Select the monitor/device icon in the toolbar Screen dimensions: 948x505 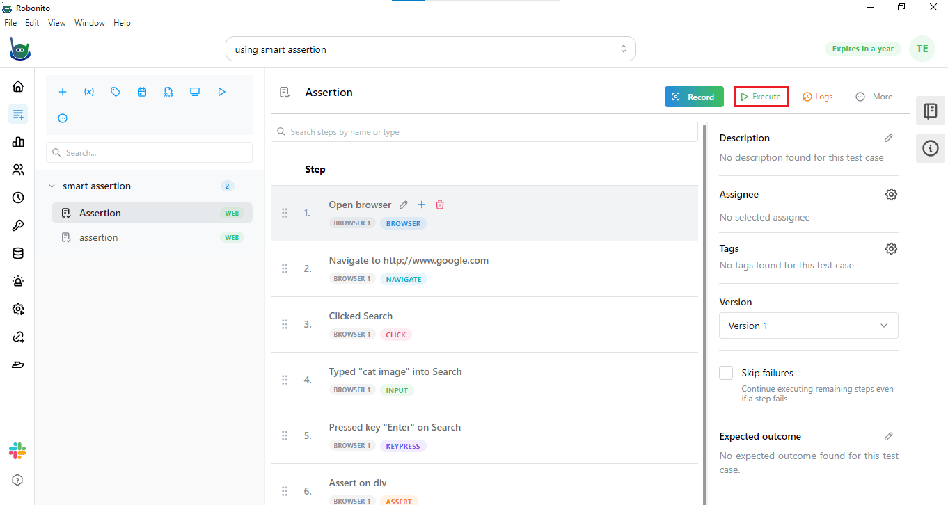tap(195, 91)
